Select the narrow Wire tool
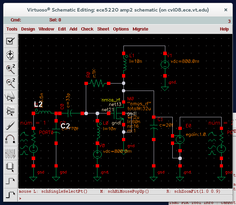 click(x=11, y=181)
